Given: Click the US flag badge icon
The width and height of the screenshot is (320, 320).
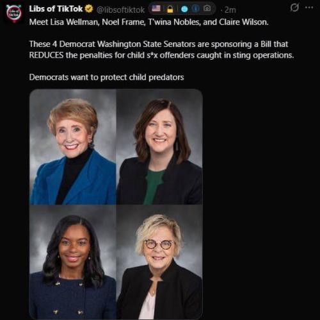Looking at the screenshot, I should pos(156,9).
